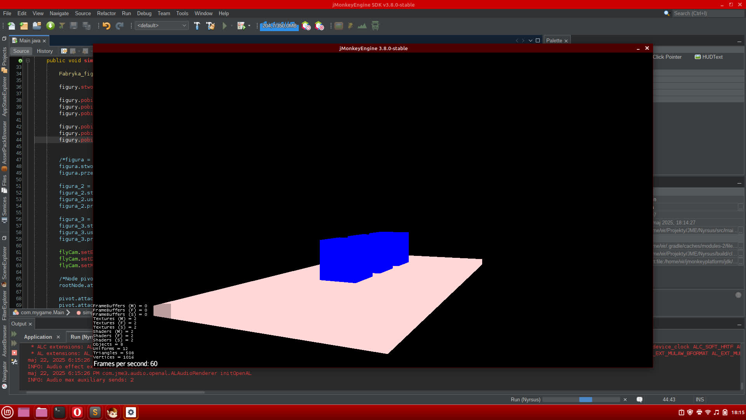This screenshot has height=420, width=746.
Task: Click the Build Project hammer icon
Action: (197, 26)
